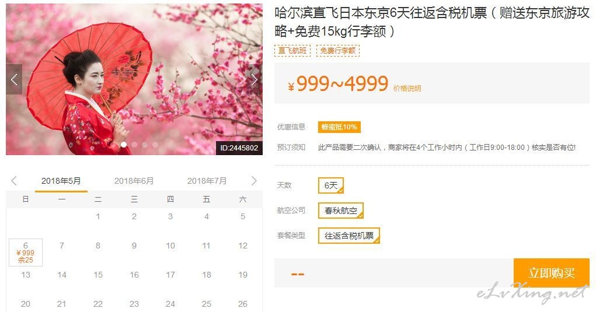Go to the next calendar months
Viewport: 596px width, 312px height.
(x=254, y=181)
